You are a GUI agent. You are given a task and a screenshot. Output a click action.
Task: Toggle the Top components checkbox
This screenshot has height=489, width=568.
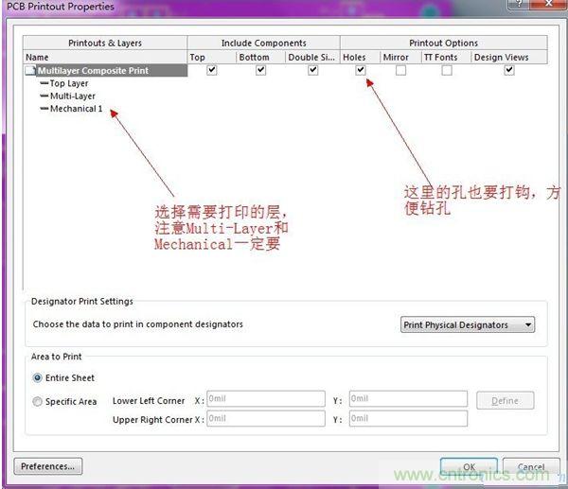[x=212, y=70]
